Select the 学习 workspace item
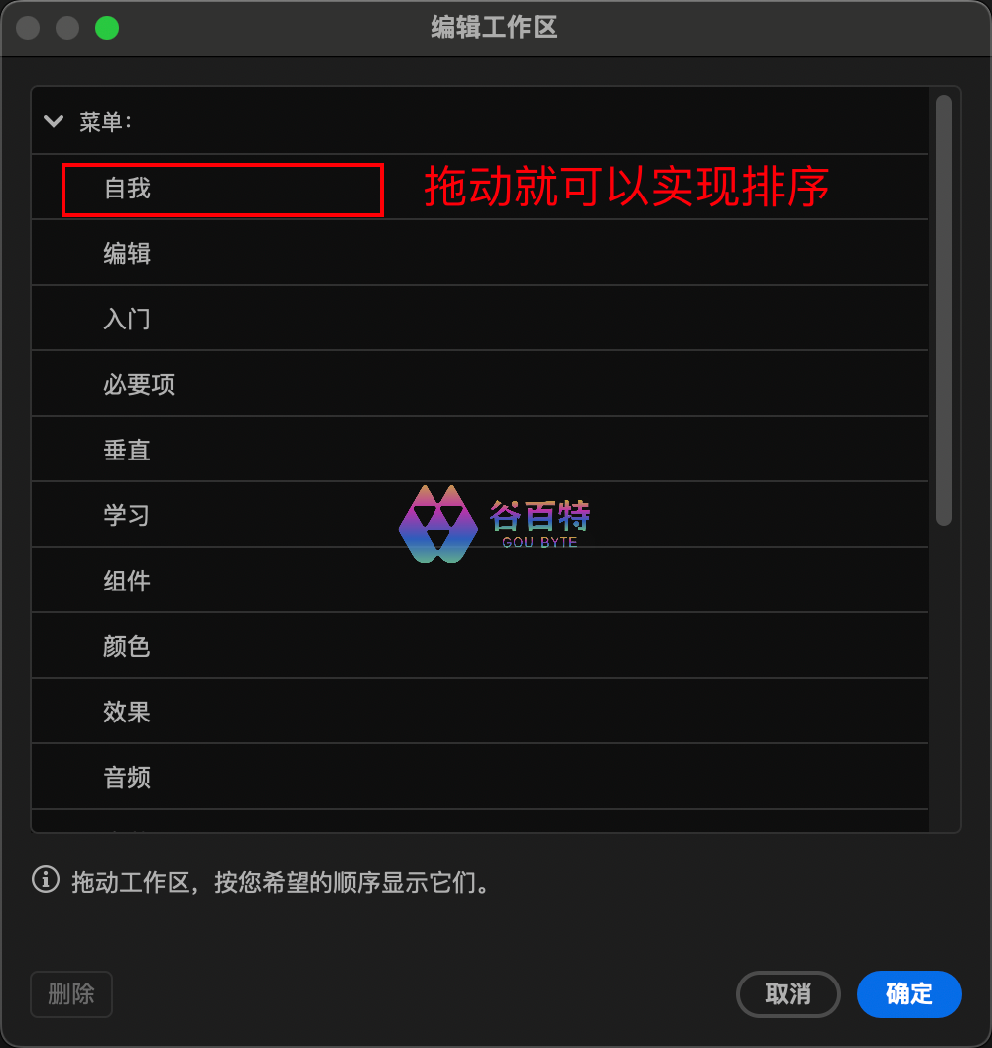This screenshot has height=1048, width=992. 480,515
